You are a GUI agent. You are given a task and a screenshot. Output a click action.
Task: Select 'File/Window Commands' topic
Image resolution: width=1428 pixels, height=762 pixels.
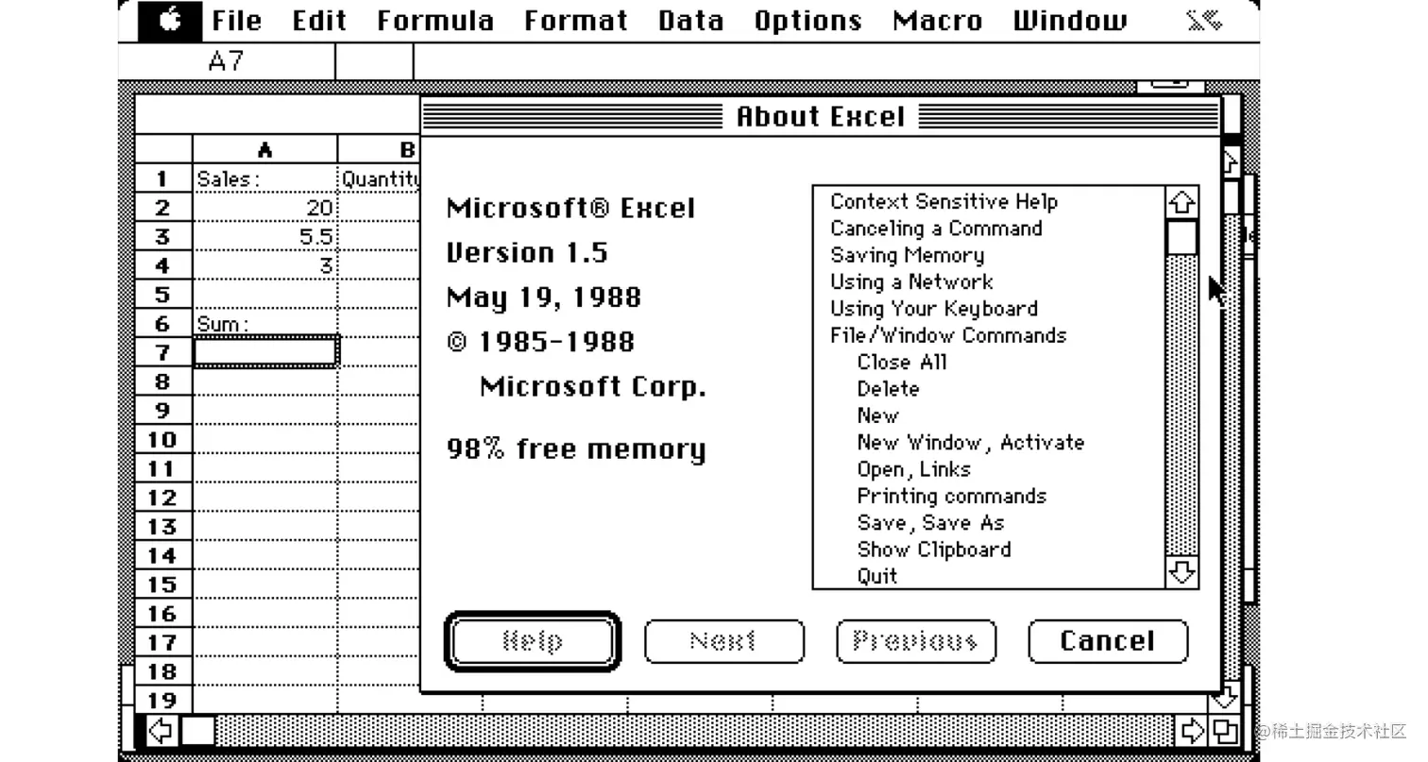point(948,335)
